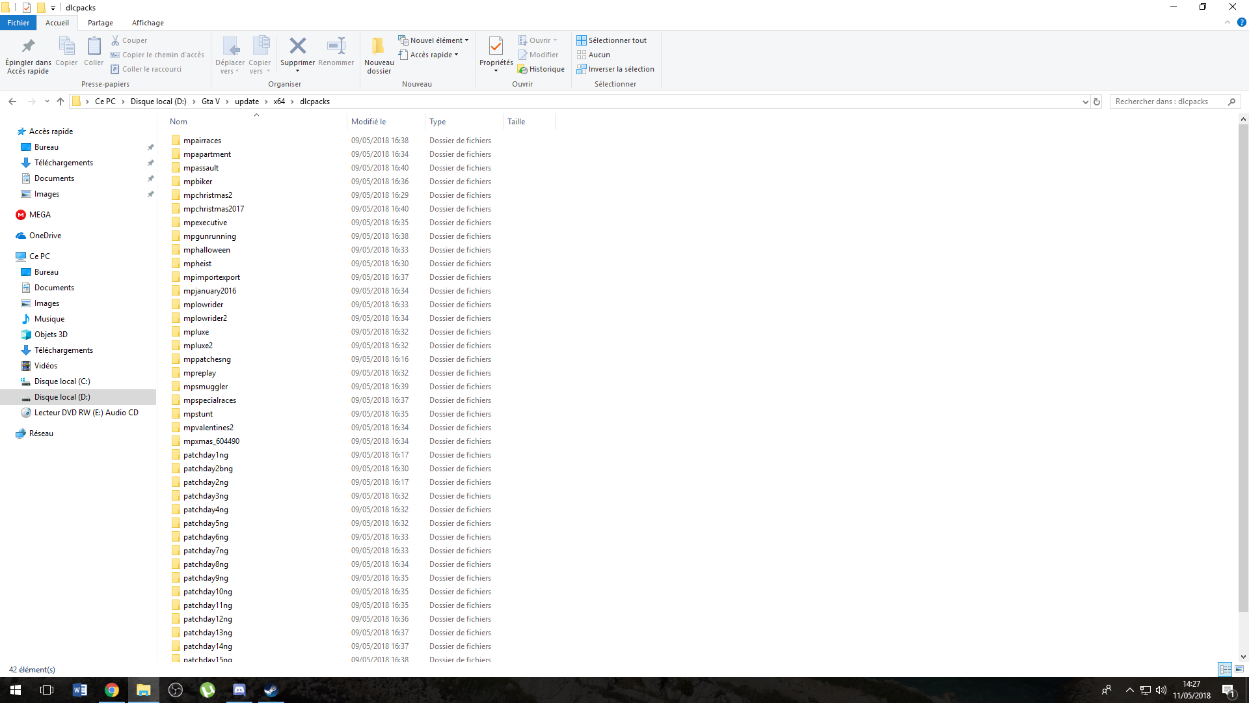Sort by the Taille column header

(x=529, y=122)
